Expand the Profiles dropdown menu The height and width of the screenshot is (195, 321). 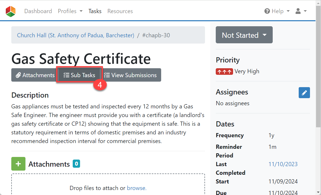coord(70,11)
